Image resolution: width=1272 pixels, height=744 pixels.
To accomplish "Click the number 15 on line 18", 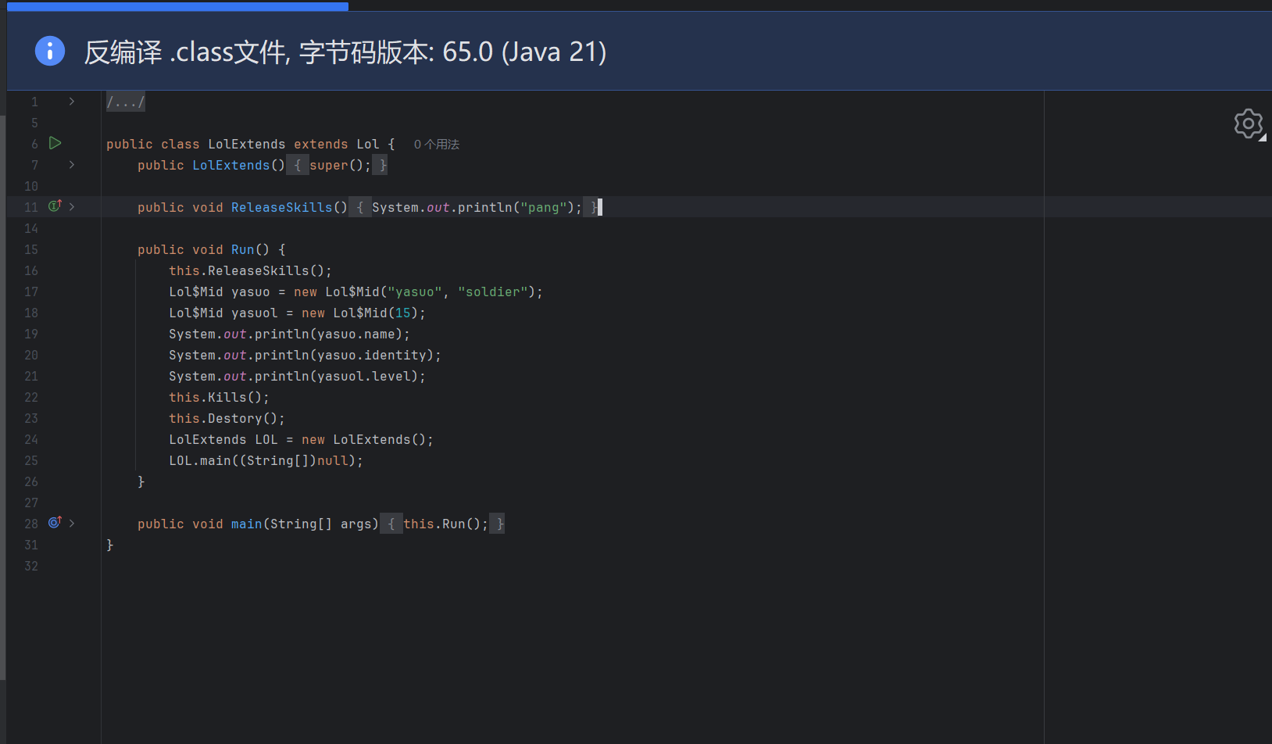I will pyautogui.click(x=403, y=313).
